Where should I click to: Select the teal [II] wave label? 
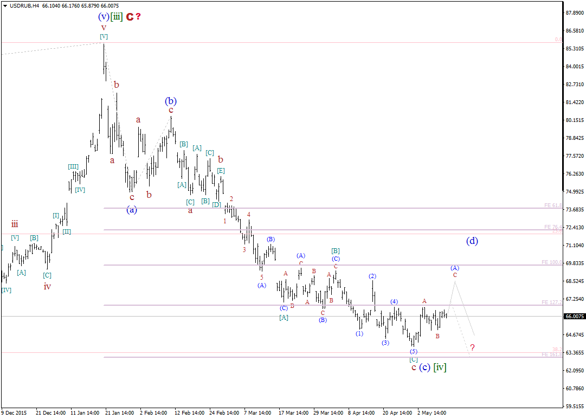[x=67, y=232]
